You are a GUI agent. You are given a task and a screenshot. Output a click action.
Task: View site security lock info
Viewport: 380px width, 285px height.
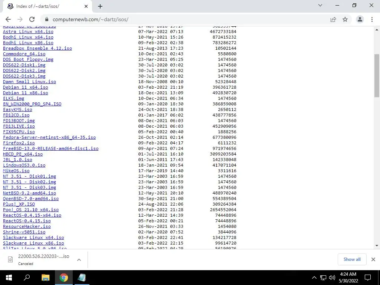tap(47, 19)
